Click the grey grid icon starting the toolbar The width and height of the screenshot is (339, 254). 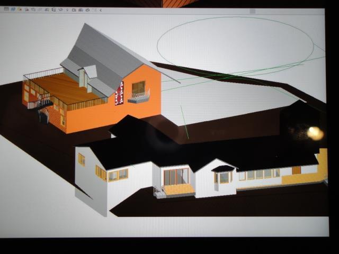click(6, 10)
